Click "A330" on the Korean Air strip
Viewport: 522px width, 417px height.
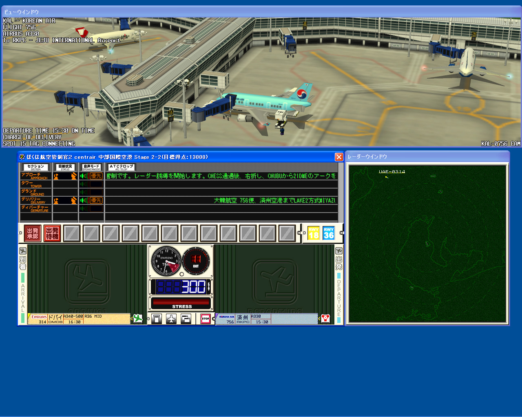tap(256, 316)
